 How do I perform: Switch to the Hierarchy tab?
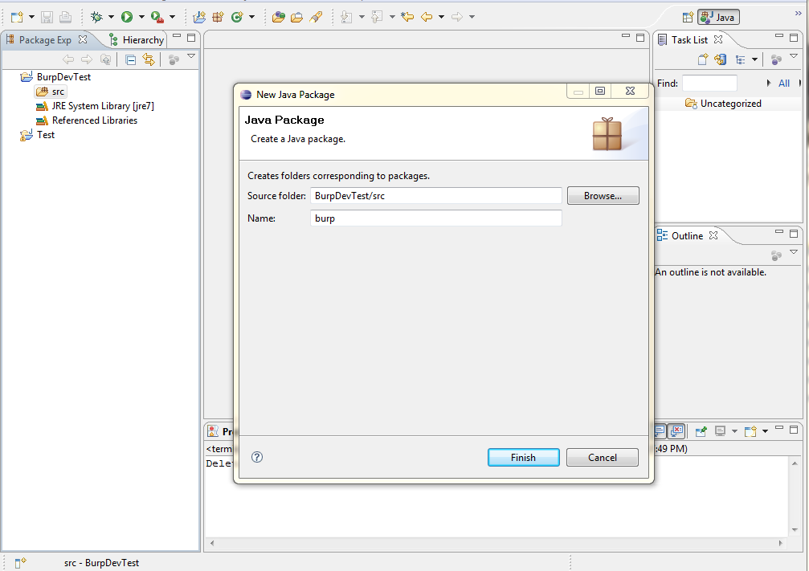click(137, 39)
